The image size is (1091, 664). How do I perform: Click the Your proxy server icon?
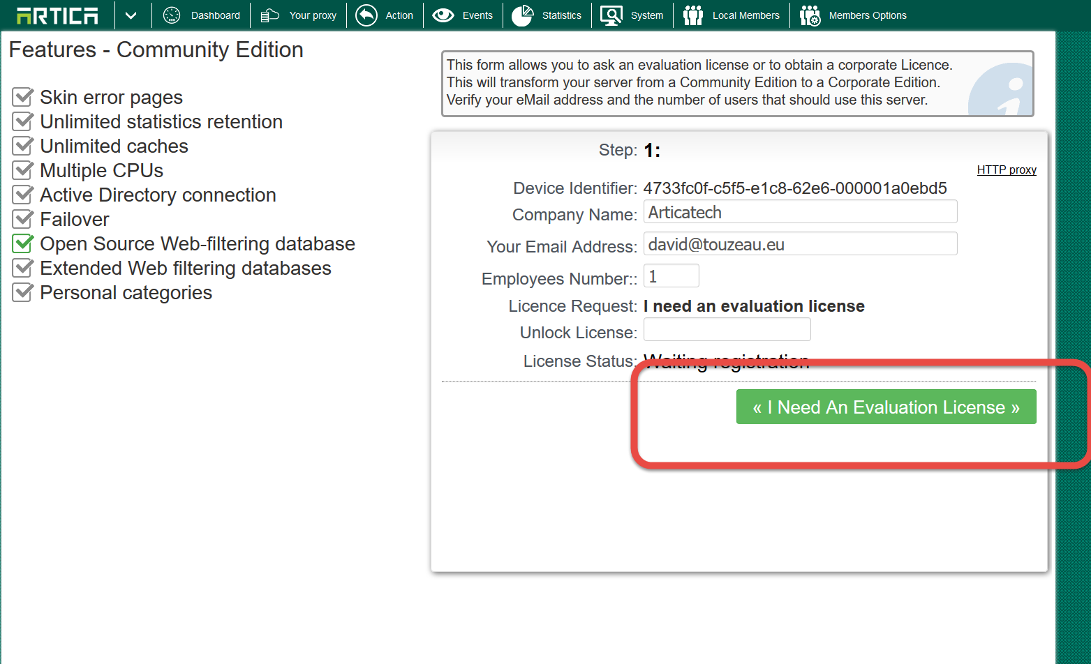270,15
